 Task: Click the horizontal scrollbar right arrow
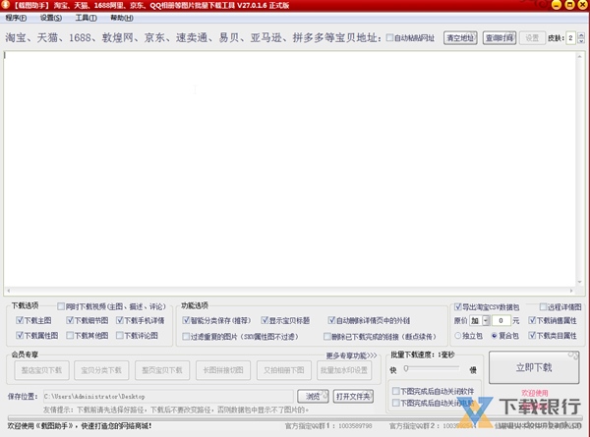(571, 291)
